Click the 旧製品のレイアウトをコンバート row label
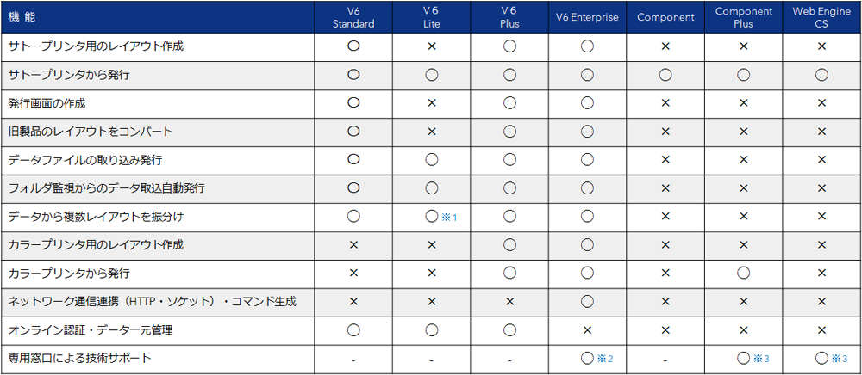862x375 pixels. point(91,132)
